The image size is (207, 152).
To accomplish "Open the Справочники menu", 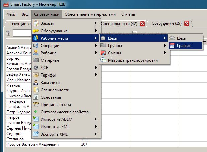I will (47, 14).
